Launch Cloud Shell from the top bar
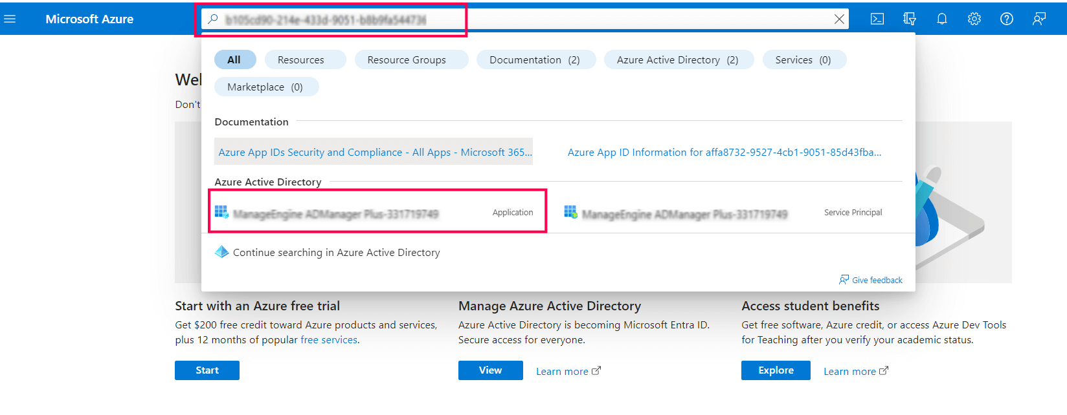 pyautogui.click(x=877, y=19)
